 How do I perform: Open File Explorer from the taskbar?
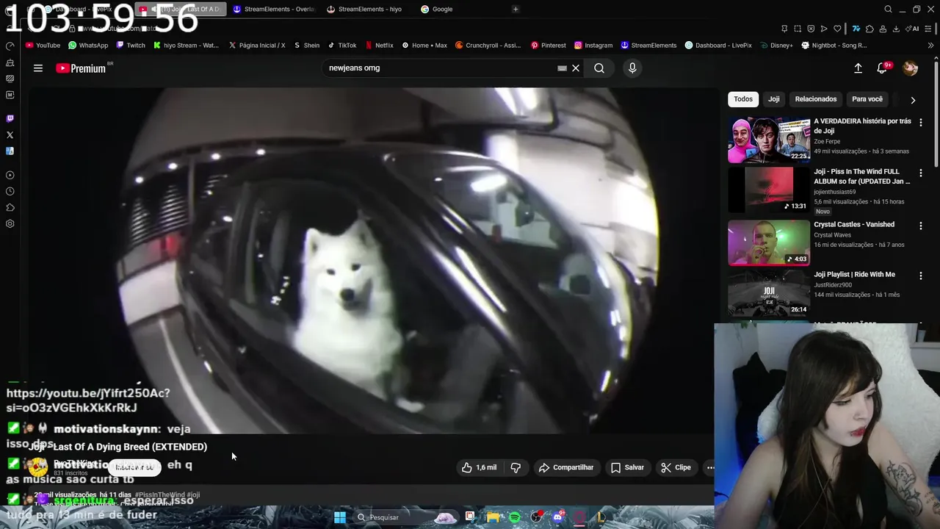[x=493, y=517]
